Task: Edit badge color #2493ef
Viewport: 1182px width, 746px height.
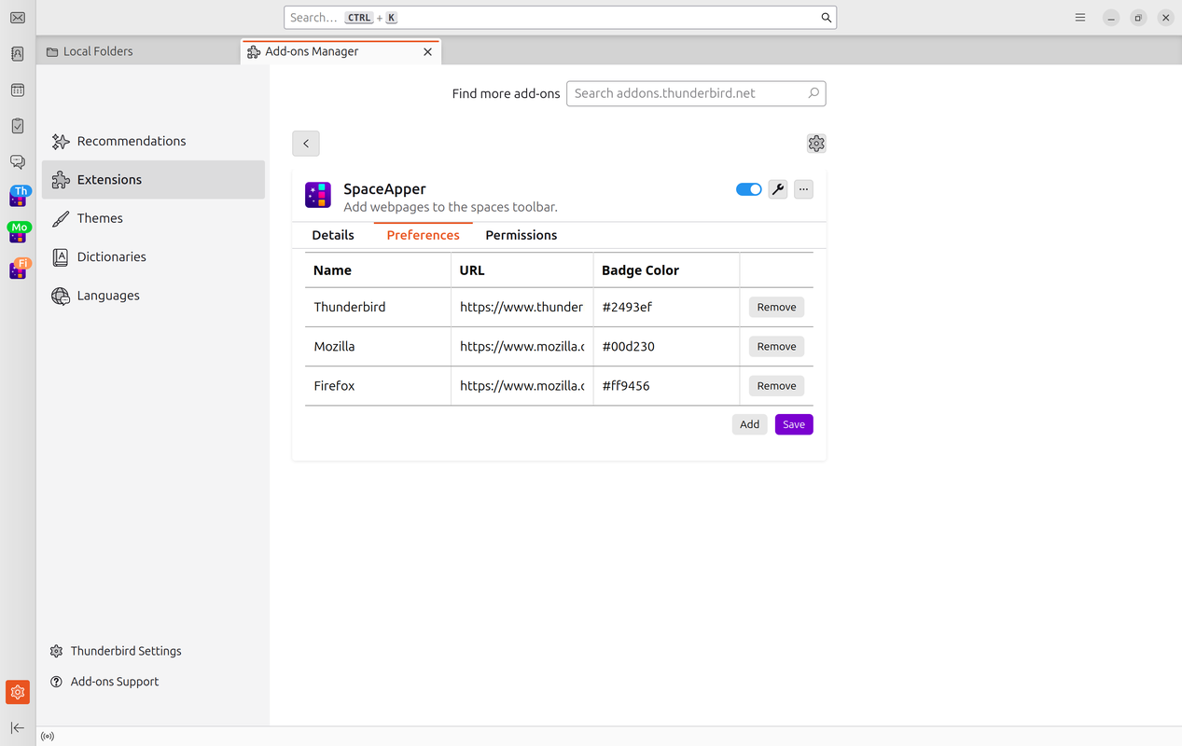Action: (666, 307)
